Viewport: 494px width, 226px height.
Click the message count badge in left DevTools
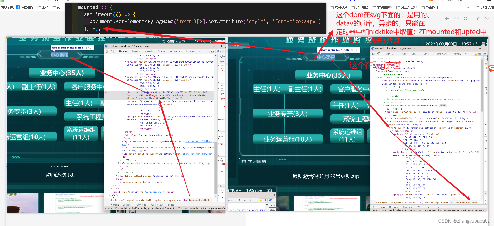tap(219, 52)
